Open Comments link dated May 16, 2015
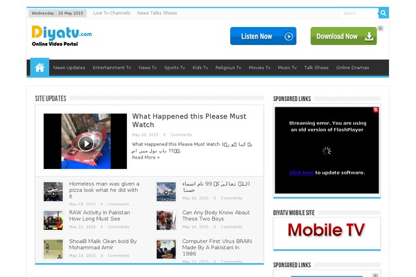This screenshot has height=277, width=416. point(232,198)
